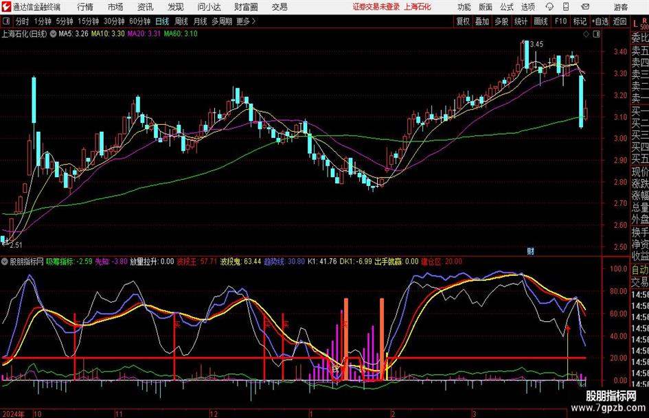Screen dimensions: 649x418
Task: Click the MA5: 3.26 label
Action: tap(73, 34)
